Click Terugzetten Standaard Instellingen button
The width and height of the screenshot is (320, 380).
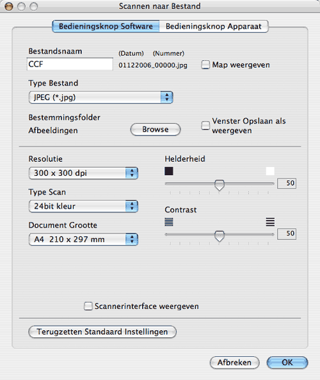[x=102, y=332]
